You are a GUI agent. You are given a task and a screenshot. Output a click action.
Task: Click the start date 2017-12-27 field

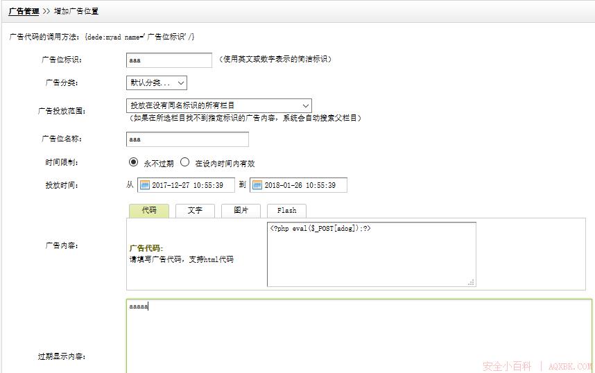[186, 185]
